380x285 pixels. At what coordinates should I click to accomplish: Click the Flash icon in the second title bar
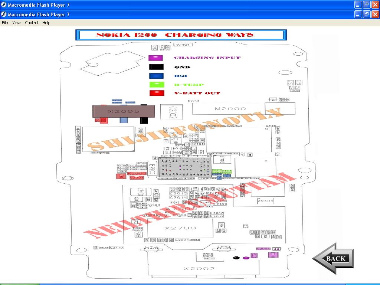point(4,14)
